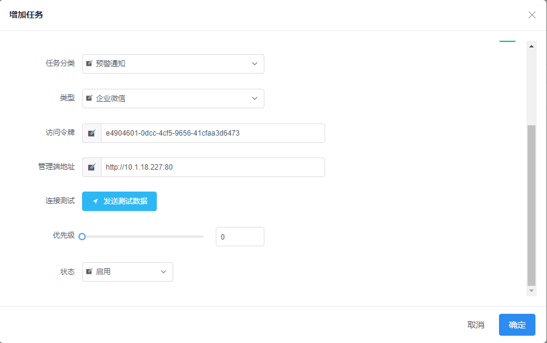Click the edit icon beside 管理端地址 field
The image size is (547, 343).
[92, 167]
